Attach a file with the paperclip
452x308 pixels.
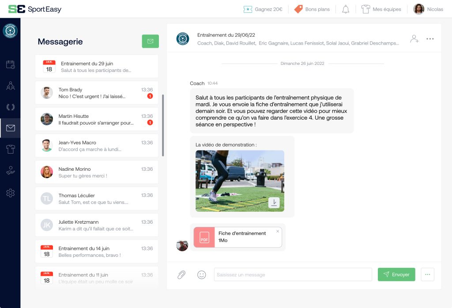pos(181,274)
